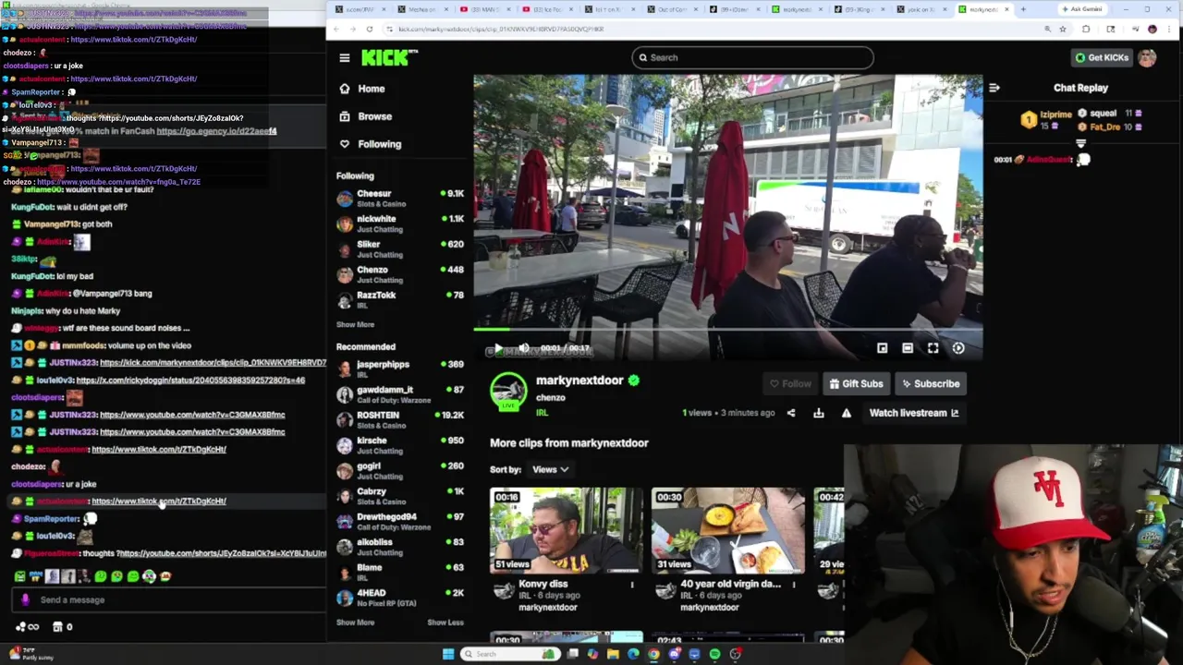This screenshot has height=665, width=1183.
Task: Download the clip with download icon
Action: pyautogui.click(x=819, y=413)
